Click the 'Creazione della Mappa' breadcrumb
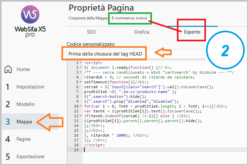248x165 pixels. tap(88, 18)
